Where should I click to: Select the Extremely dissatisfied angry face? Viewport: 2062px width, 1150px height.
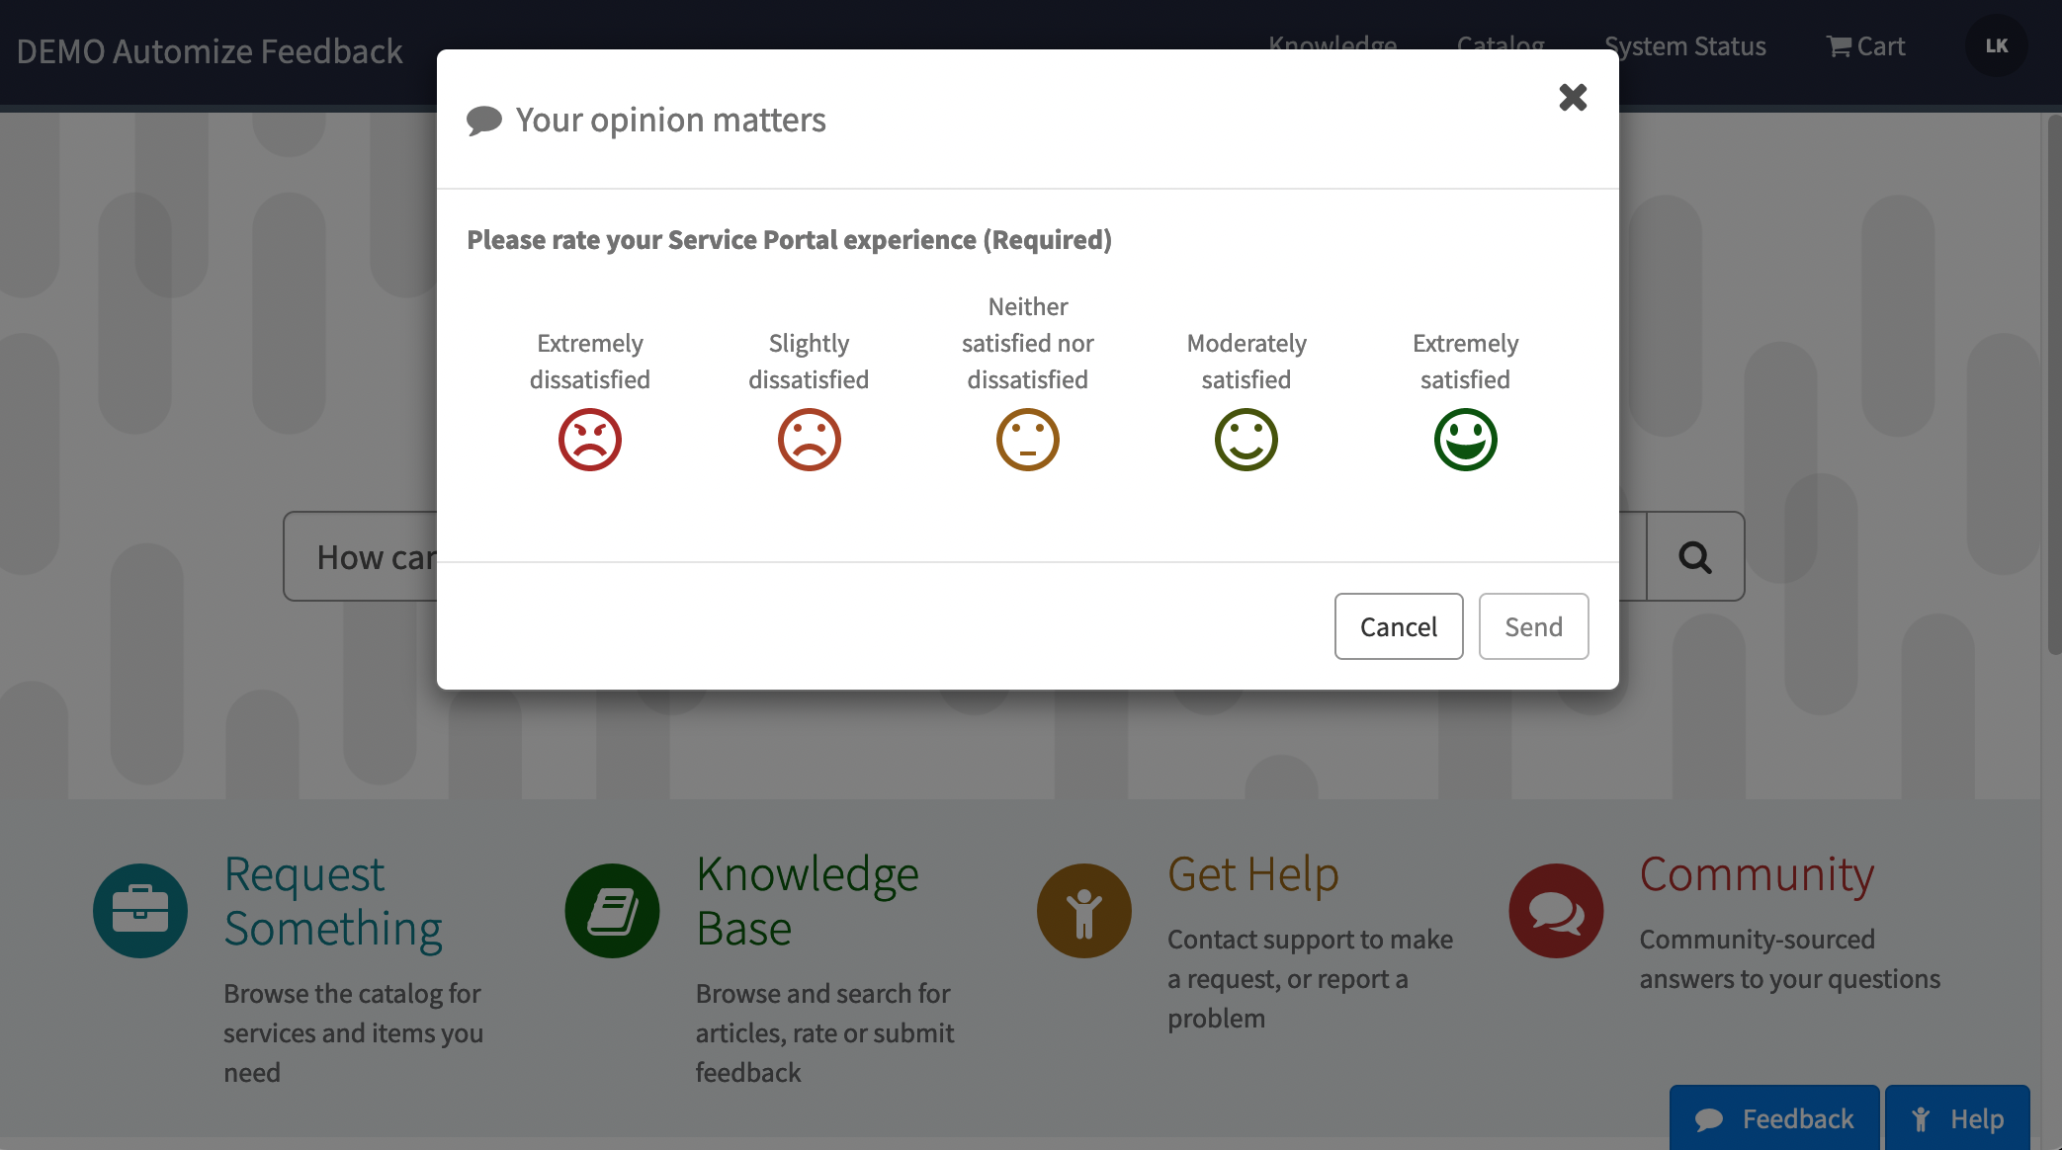[590, 440]
